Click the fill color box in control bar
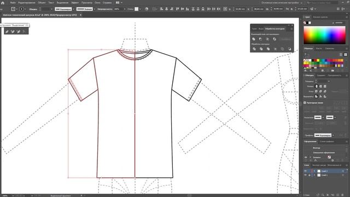This screenshot has height=197, width=350. coord(13,9)
